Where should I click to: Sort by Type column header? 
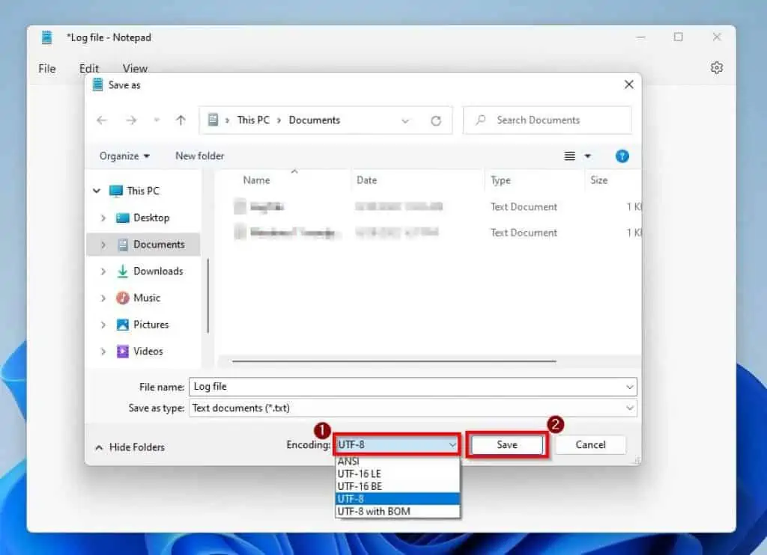point(500,180)
